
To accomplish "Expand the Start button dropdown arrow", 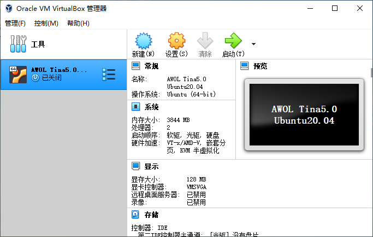I will [253, 44].
